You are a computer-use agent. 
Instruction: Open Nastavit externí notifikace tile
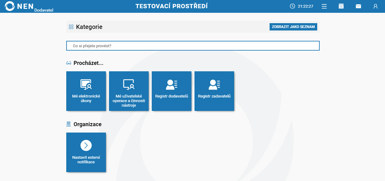[x=86, y=152]
